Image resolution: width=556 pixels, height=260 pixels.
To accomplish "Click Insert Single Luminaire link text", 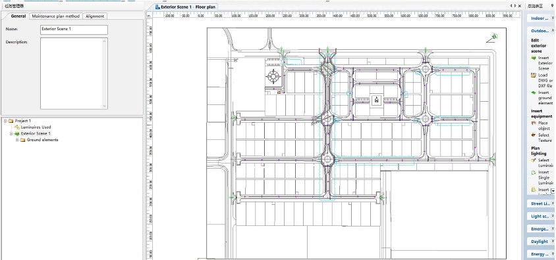I will click(x=545, y=178).
